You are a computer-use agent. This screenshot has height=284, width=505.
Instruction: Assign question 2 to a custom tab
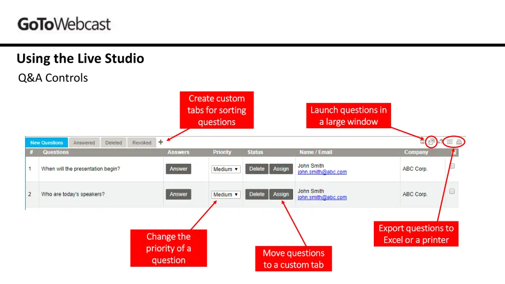pos(281,194)
